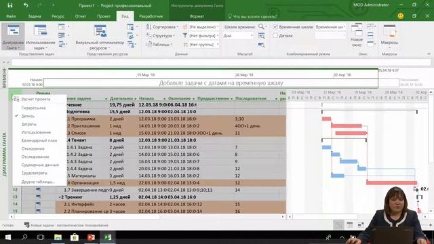The image size is (434, 244).
Task: Open Длительность column filter arrow
Action: (x=135, y=99)
